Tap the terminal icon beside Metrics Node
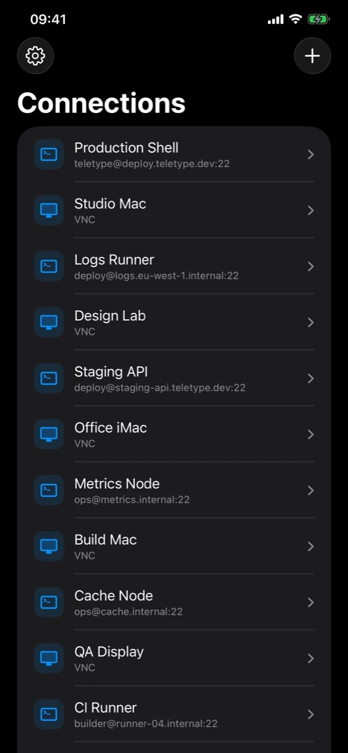Viewport: 348px width, 753px height. pos(49,490)
